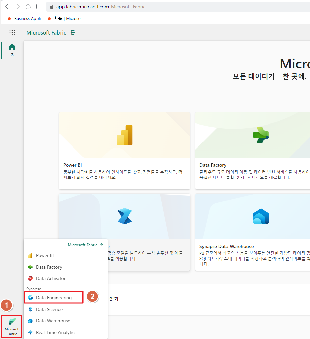Click the Data Factory card description text
Image resolution: width=310 pixels, height=339 pixels.
click(x=255, y=175)
